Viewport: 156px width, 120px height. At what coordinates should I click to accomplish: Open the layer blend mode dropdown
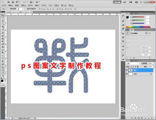(x=133, y=63)
